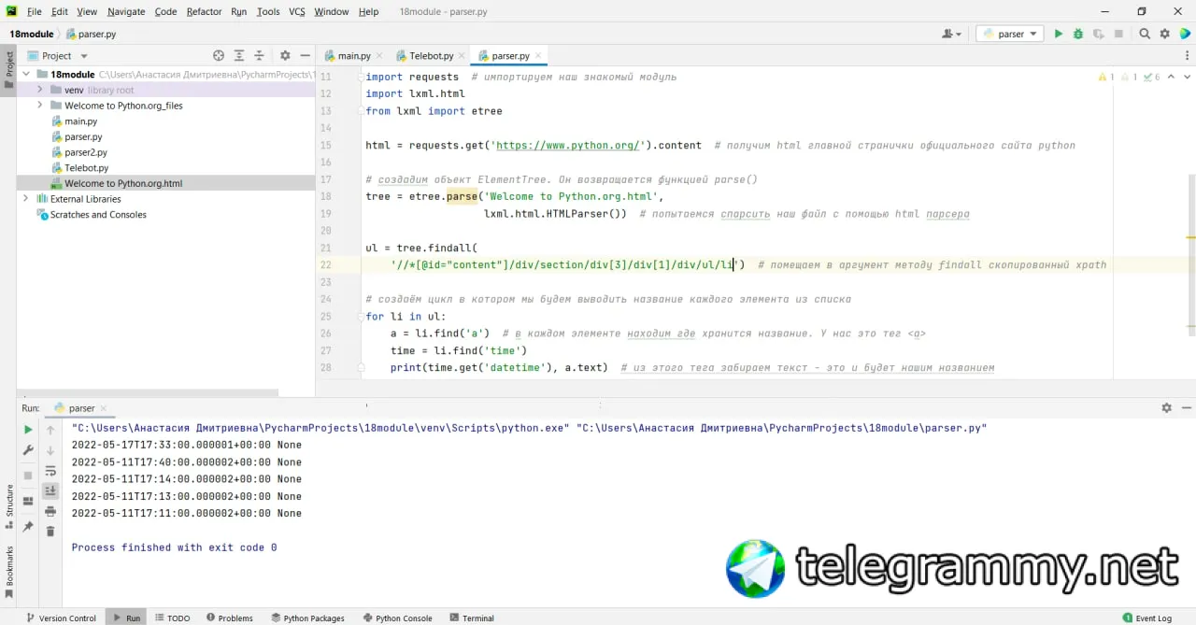The image size is (1196, 625).
Task: Click the yellow warning indicator in editor
Action: [1106, 77]
